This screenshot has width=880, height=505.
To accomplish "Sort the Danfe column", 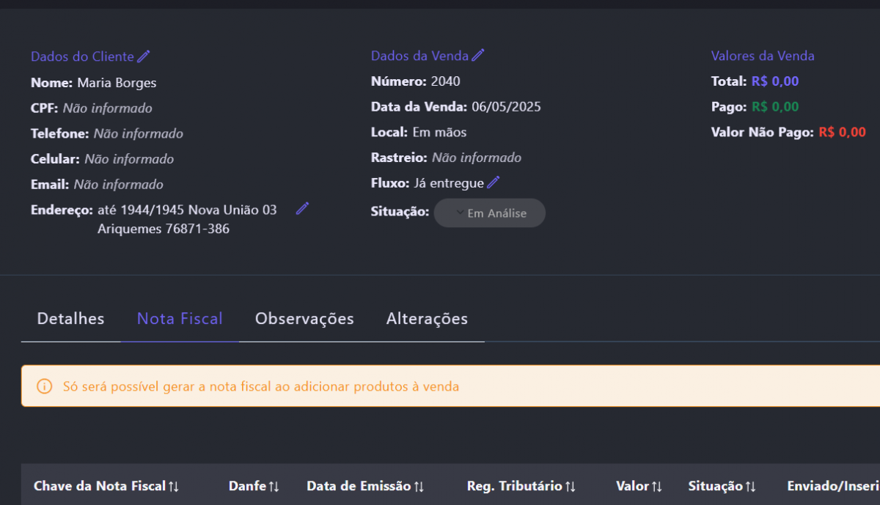I will click(x=274, y=487).
